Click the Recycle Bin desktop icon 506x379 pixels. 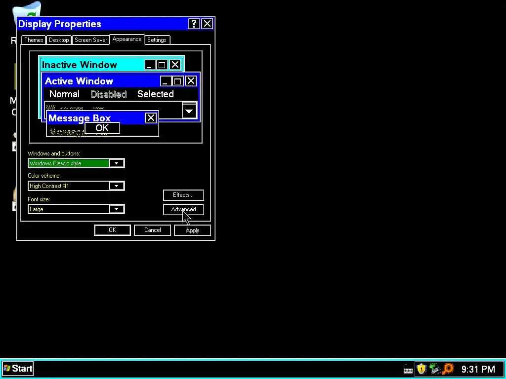pyautogui.click(x=27, y=9)
